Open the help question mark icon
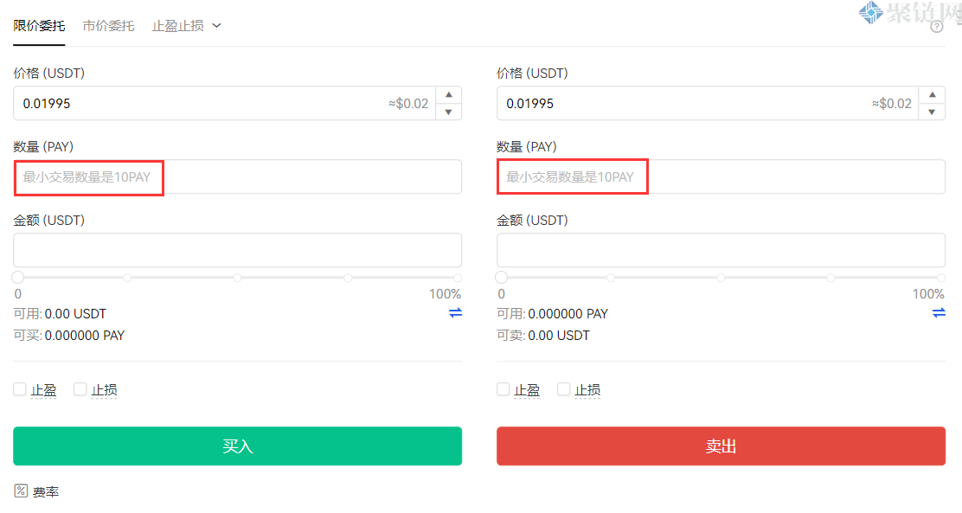962x513 pixels. tap(936, 27)
